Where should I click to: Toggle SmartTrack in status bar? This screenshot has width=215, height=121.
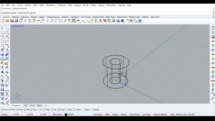135,114
